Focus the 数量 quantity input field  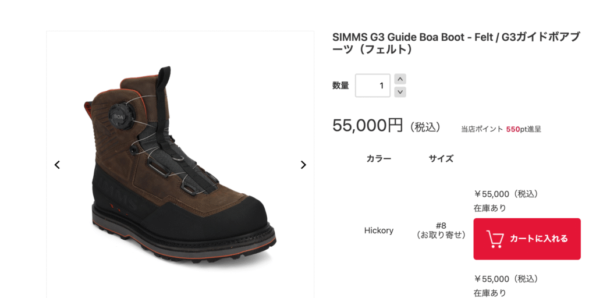pos(372,86)
